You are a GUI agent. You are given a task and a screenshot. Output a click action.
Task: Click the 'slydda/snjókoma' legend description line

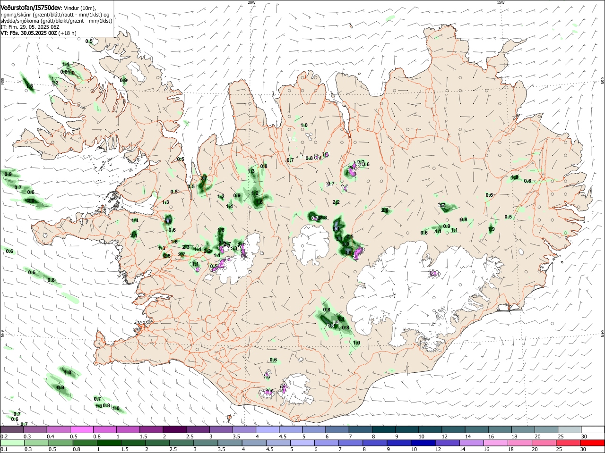pos(56,21)
